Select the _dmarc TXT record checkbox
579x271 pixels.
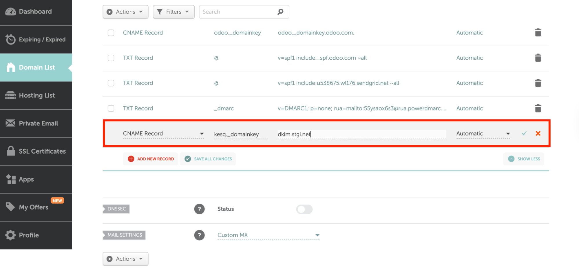coord(111,108)
